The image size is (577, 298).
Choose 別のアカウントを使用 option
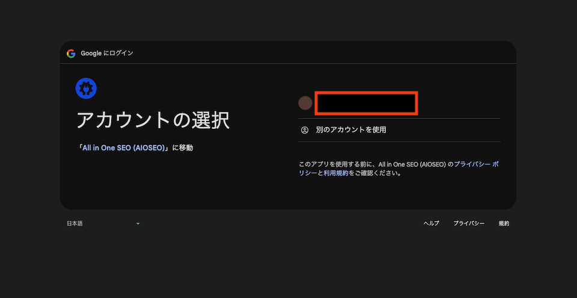(399, 130)
